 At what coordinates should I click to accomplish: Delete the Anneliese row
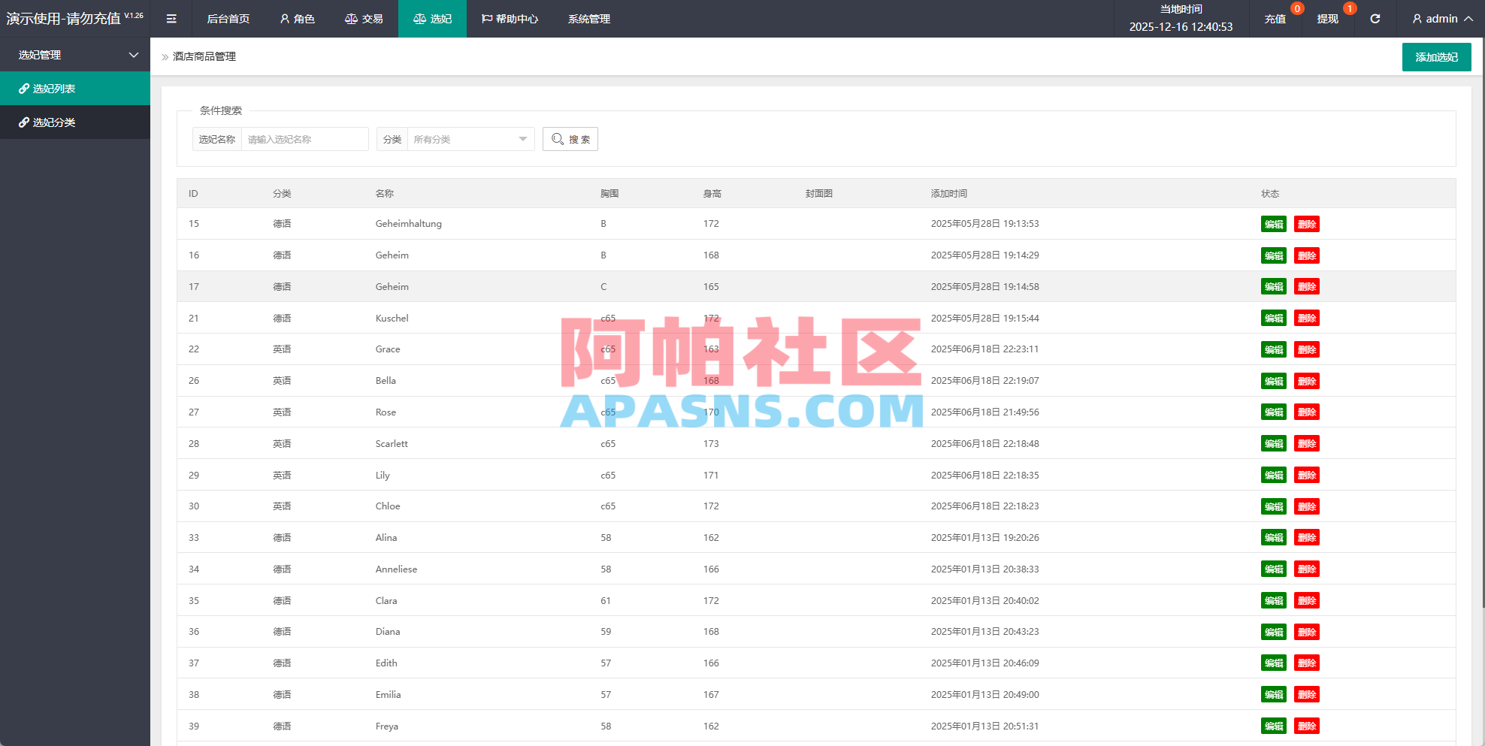[x=1307, y=569]
